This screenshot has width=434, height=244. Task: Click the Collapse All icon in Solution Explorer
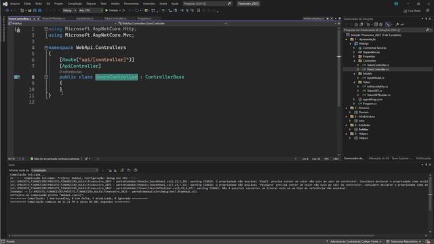pos(376,24)
